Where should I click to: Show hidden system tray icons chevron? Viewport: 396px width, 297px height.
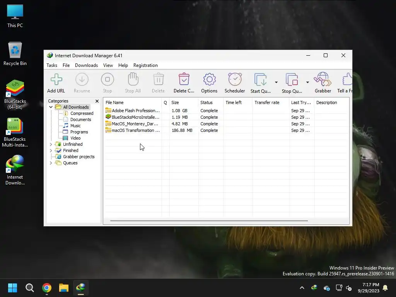[302, 288]
